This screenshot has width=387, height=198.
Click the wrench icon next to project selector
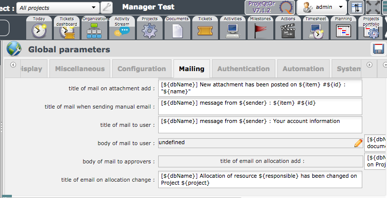coord(107,7)
